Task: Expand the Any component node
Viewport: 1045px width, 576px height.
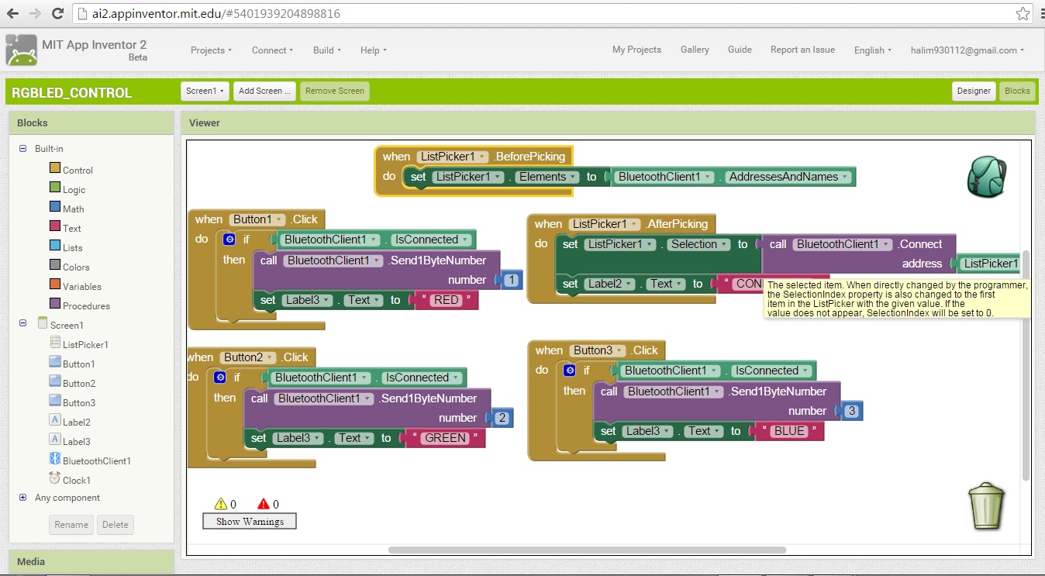Action: coord(22,498)
